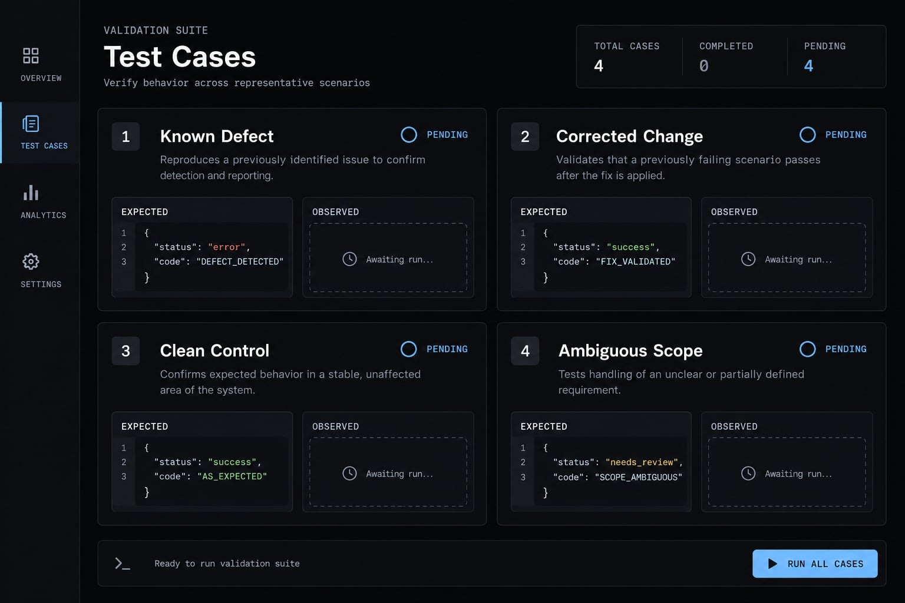Image resolution: width=905 pixels, height=603 pixels.
Task: Click the terminal prompt icon in status bar
Action: click(x=122, y=564)
